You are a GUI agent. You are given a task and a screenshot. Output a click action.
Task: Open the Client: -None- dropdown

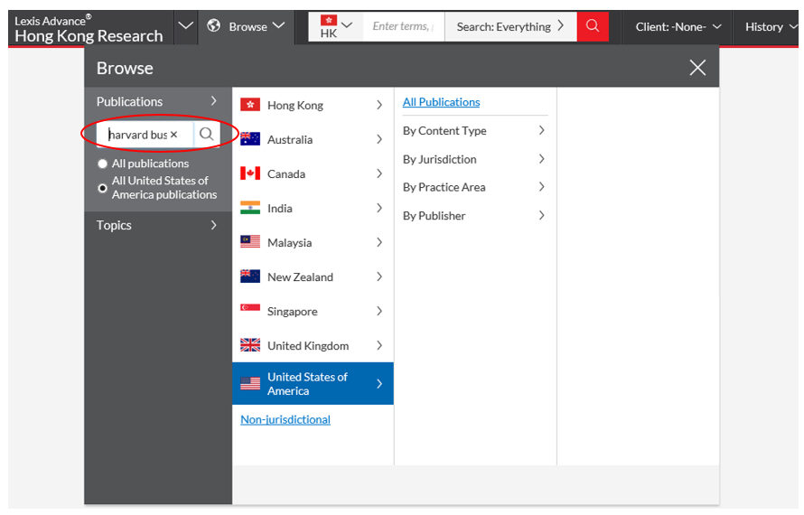(x=678, y=27)
